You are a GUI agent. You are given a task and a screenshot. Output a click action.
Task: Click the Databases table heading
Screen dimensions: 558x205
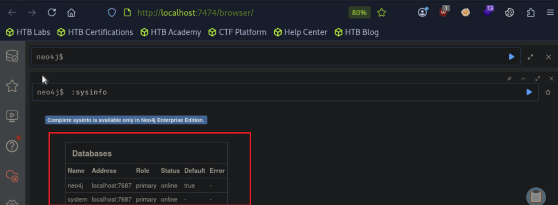(x=92, y=153)
